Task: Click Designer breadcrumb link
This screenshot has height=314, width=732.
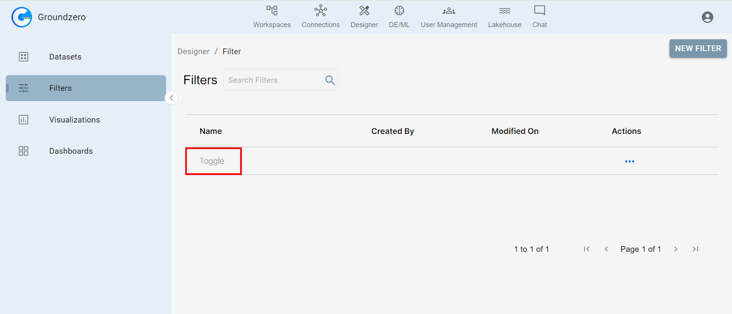Action: (194, 52)
